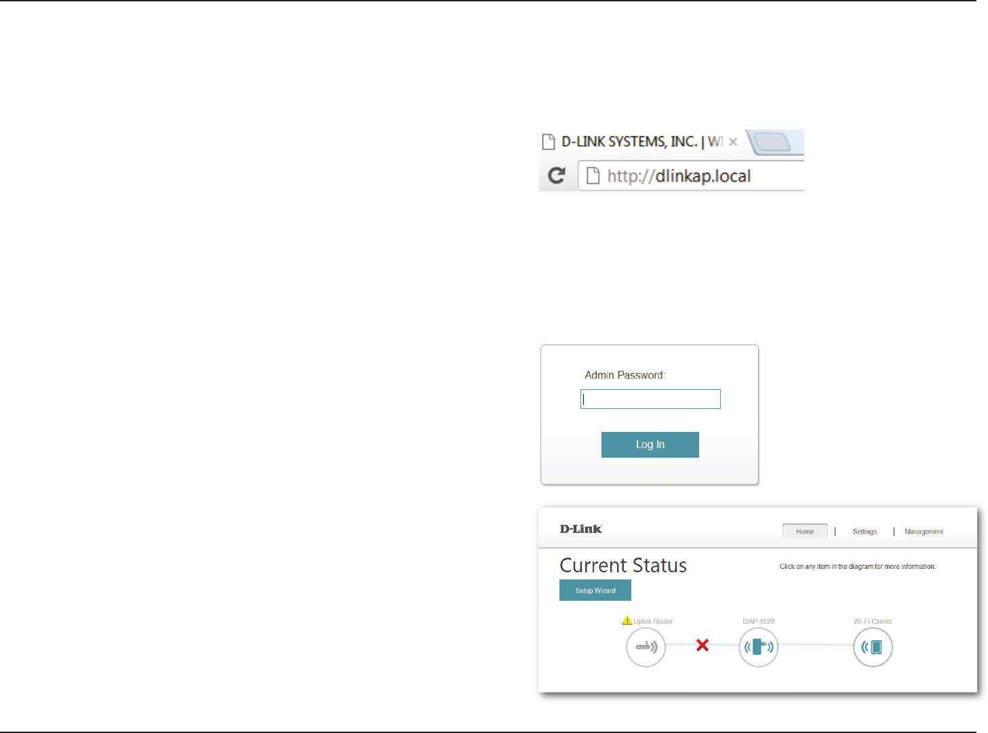Screen dimensions: 988x733
Task: Click the D-Link logo
Action: point(581,529)
